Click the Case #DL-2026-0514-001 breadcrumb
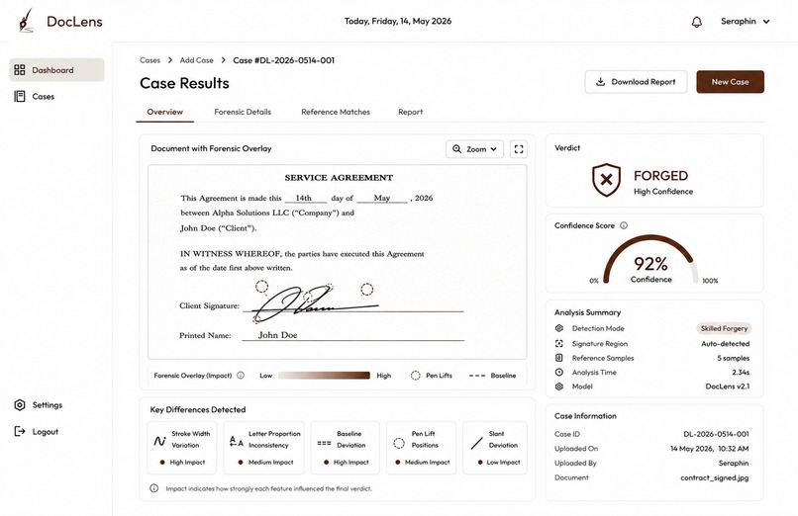This screenshot has height=516, width=798. [283, 60]
